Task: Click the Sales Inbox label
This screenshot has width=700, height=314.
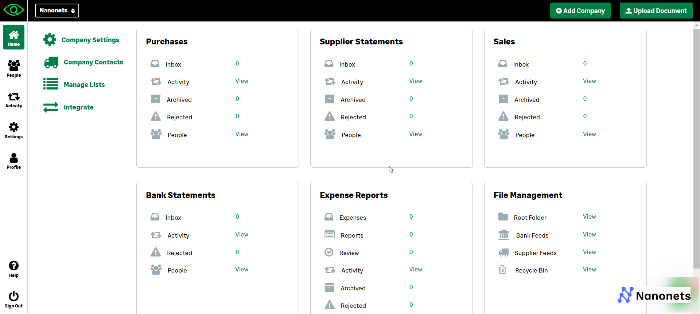Action: (521, 64)
